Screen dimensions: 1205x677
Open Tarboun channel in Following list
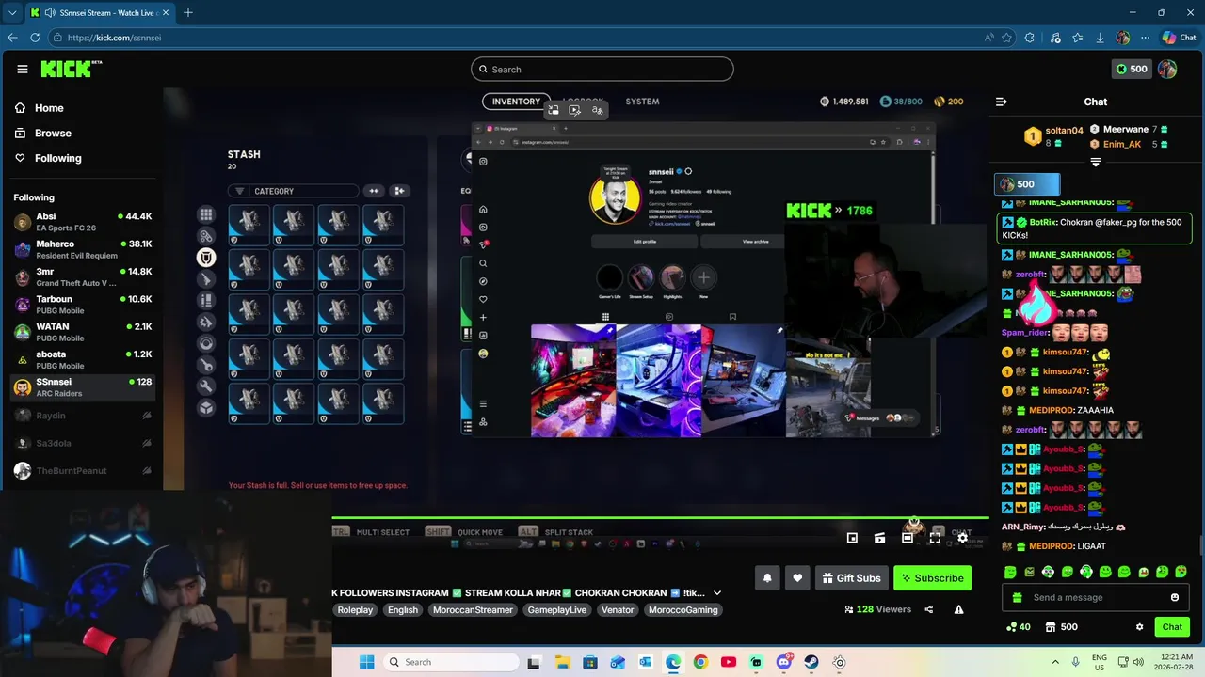coord(83,305)
